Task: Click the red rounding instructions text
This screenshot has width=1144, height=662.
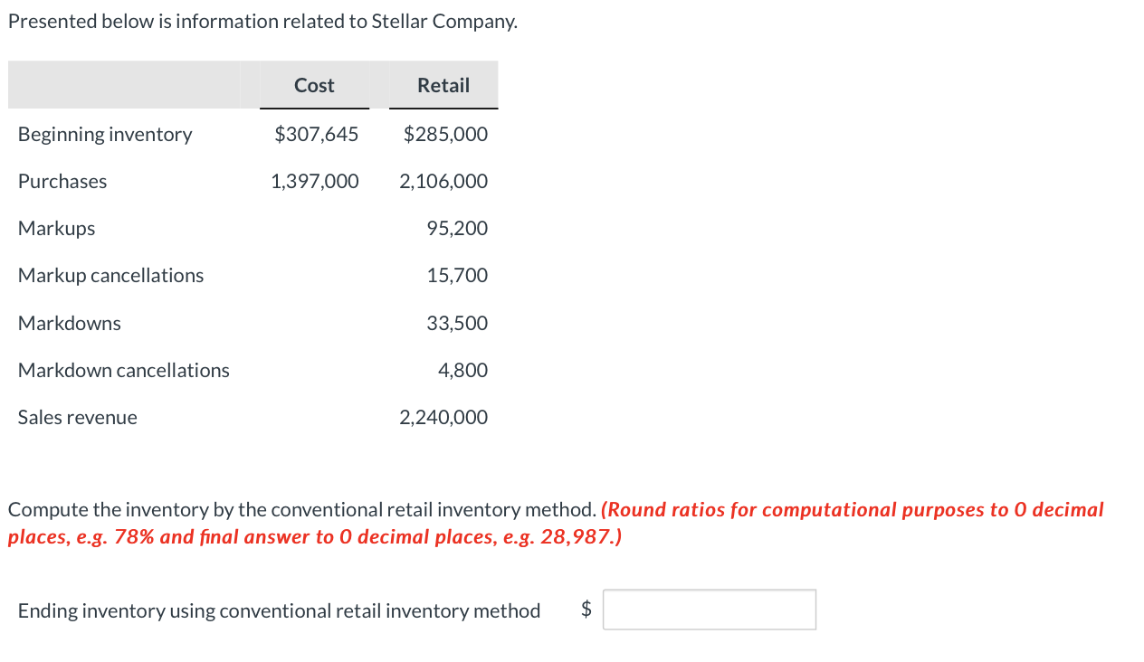Action: point(556,523)
